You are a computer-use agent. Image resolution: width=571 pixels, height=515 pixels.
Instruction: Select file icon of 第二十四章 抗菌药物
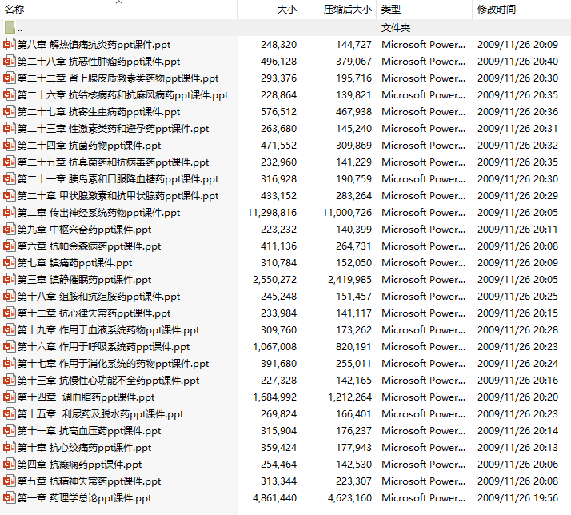(10, 145)
